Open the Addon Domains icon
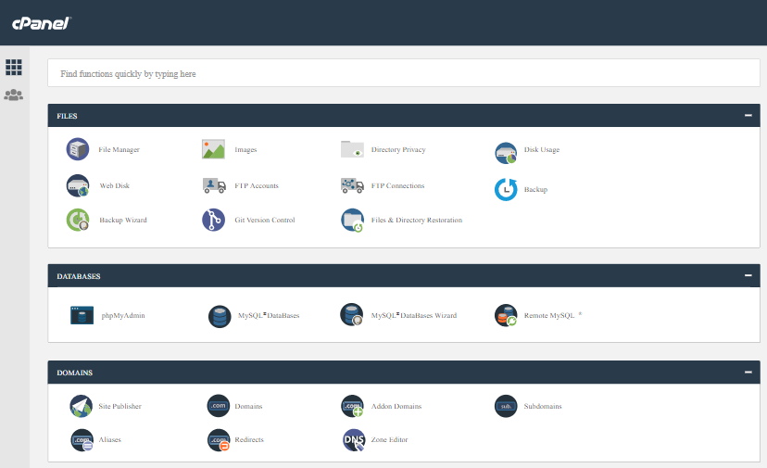 [352, 406]
